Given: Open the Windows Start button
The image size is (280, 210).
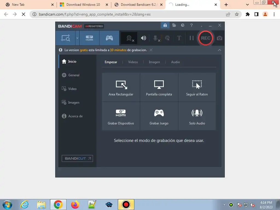Looking at the screenshot, I should [x=7, y=205].
